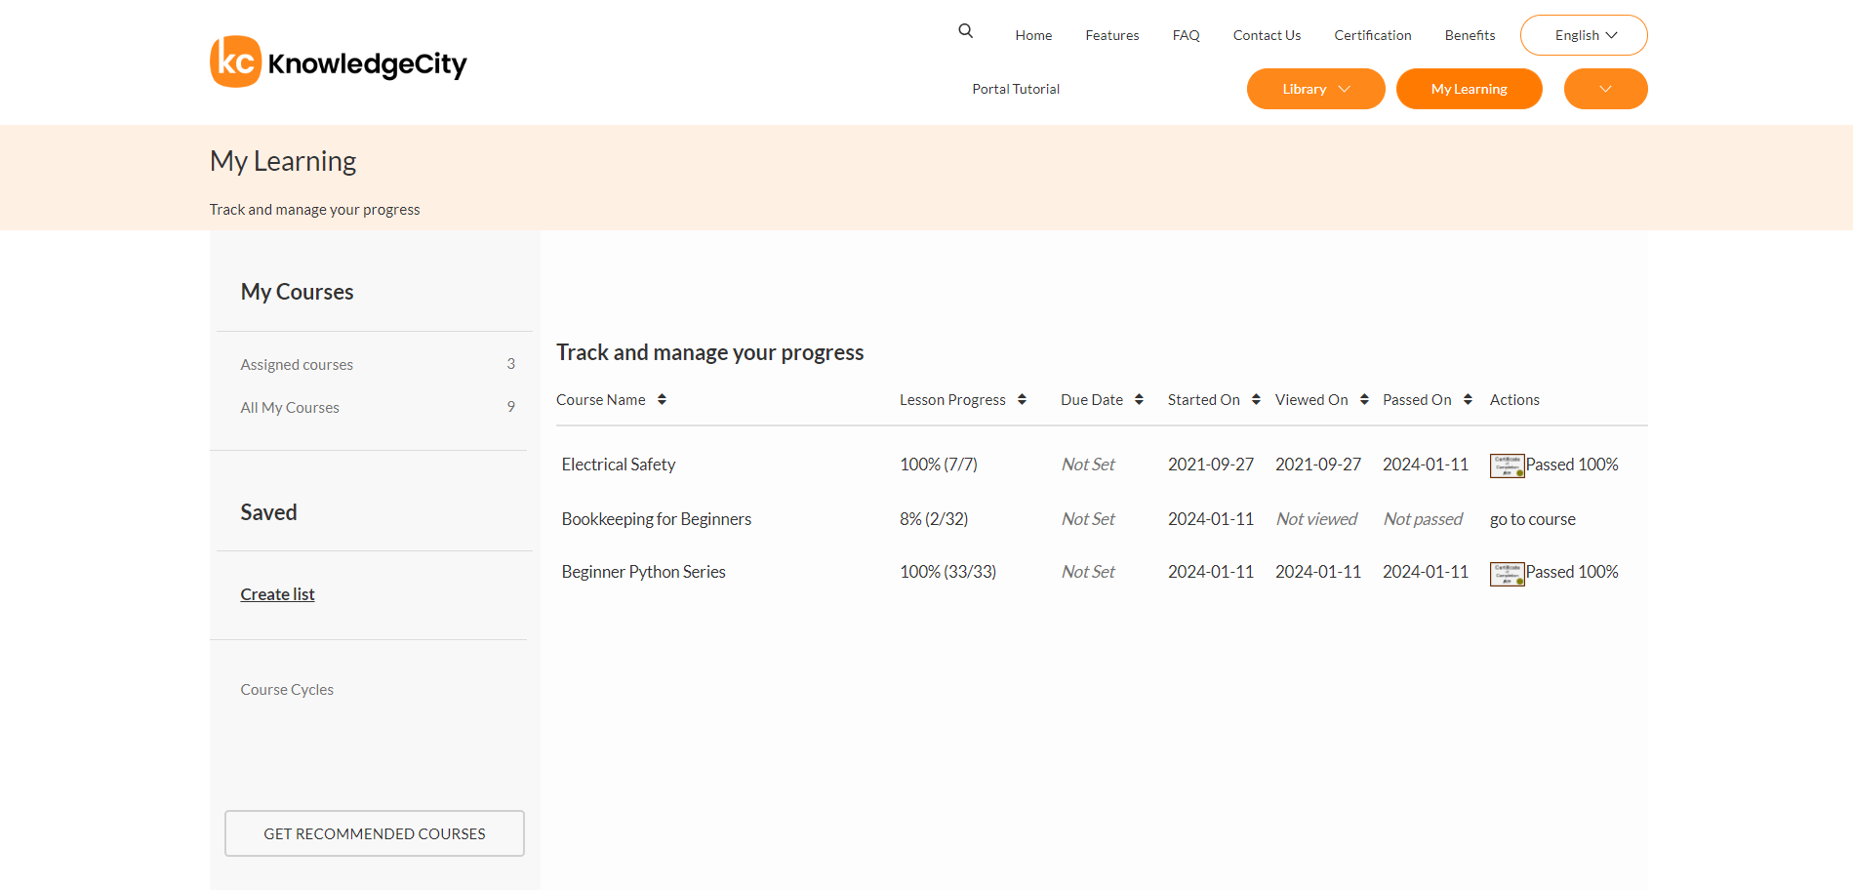1853x890 pixels.
Task: Select Course Cycles in the sidebar
Action: click(287, 689)
